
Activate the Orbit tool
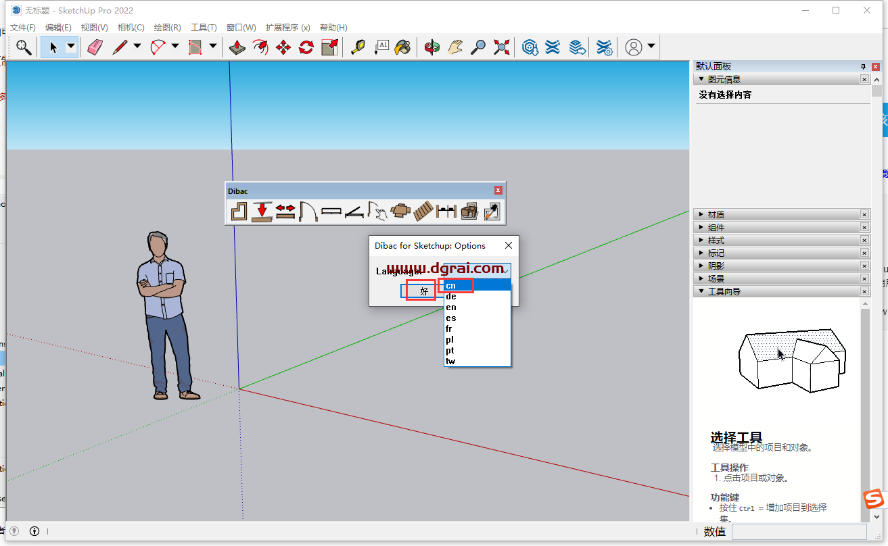click(432, 47)
